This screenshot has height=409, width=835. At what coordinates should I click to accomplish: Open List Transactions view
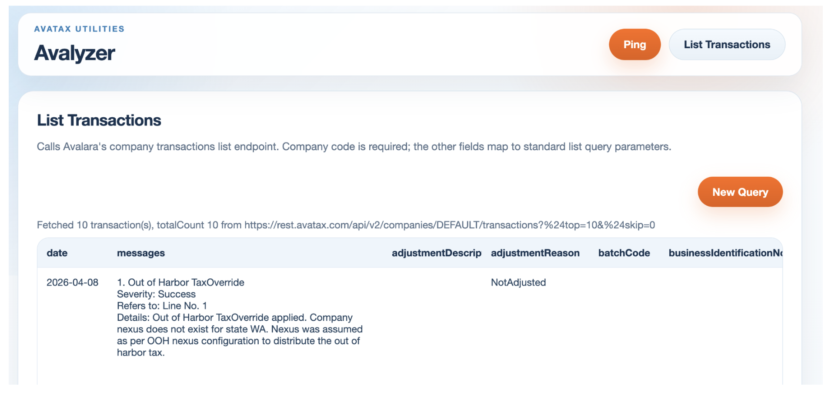(727, 44)
